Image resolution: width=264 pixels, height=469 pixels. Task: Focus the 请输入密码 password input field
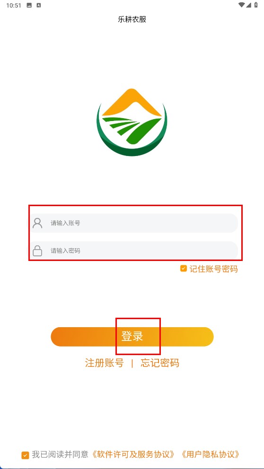(133, 251)
